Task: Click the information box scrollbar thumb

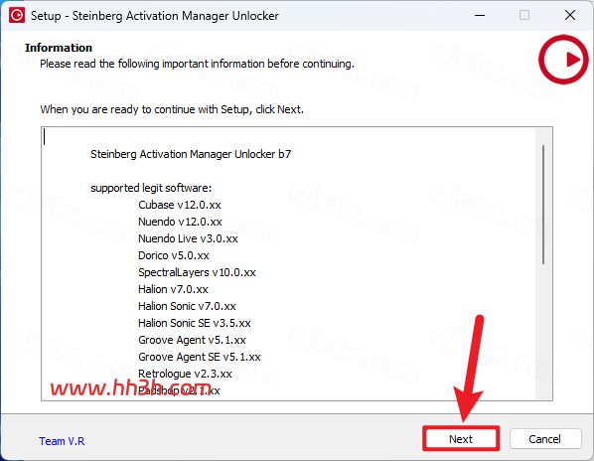Action: pyautogui.click(x=543, y=205)
